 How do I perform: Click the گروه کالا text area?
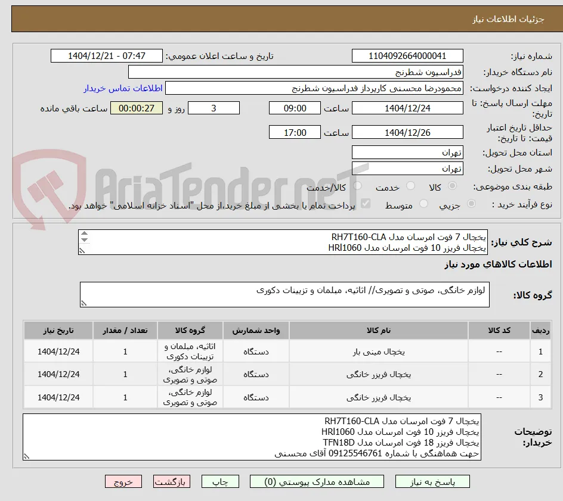tap(284, 294)
